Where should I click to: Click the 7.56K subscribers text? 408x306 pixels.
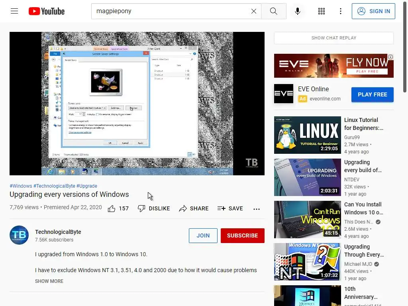click(x=54, y=240)
